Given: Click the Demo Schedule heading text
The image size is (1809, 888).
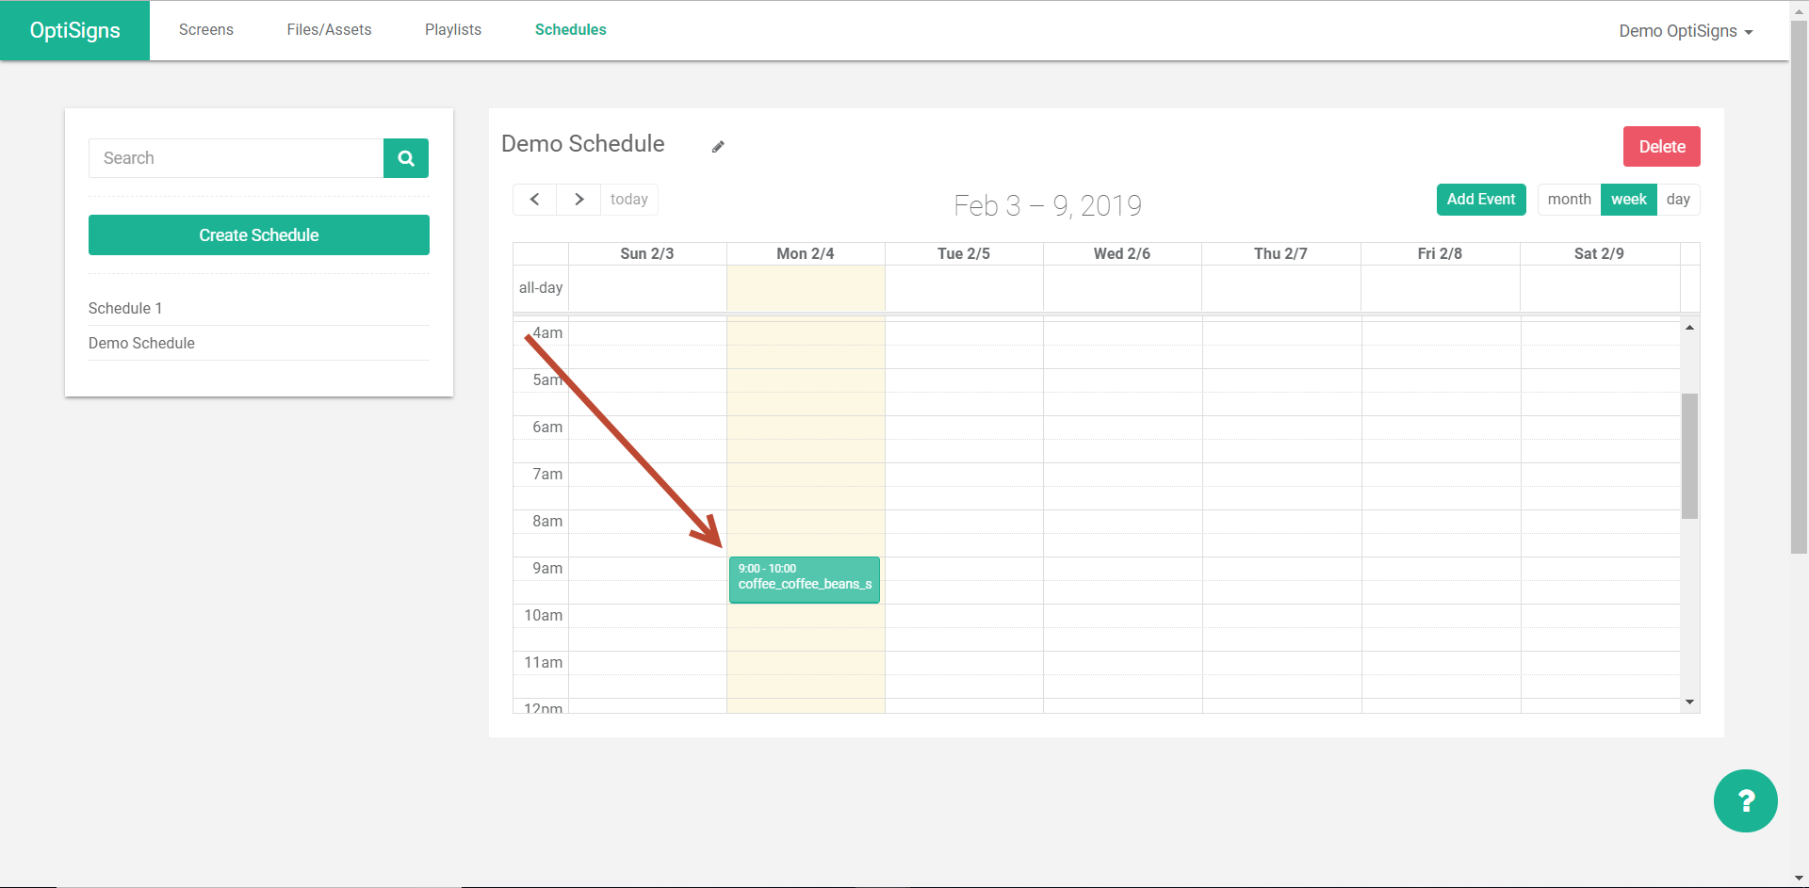Looking at the screenshot, I should 583,144.
